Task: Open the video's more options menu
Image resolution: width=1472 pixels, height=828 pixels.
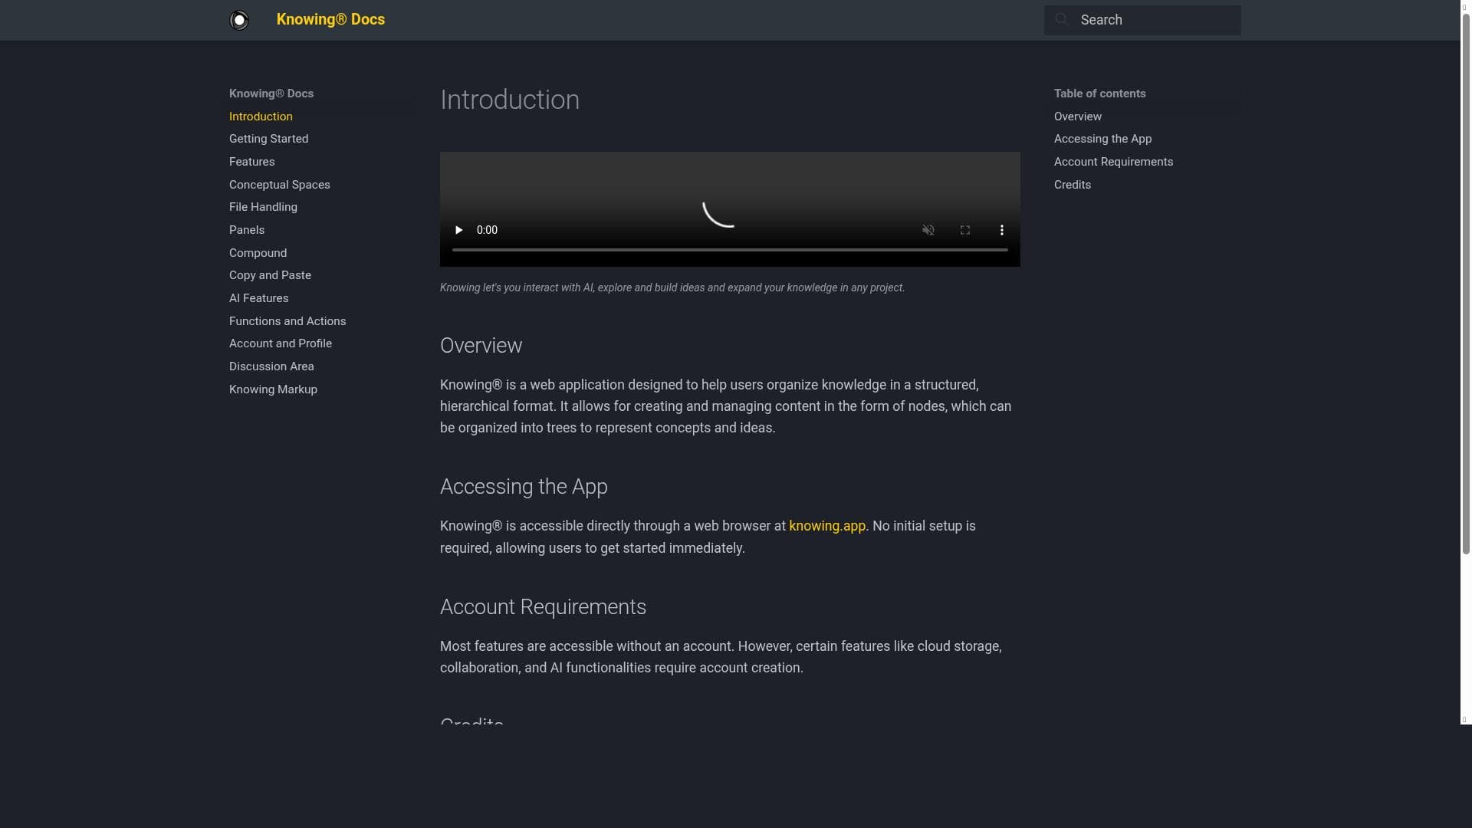Action: [1002, 230]
